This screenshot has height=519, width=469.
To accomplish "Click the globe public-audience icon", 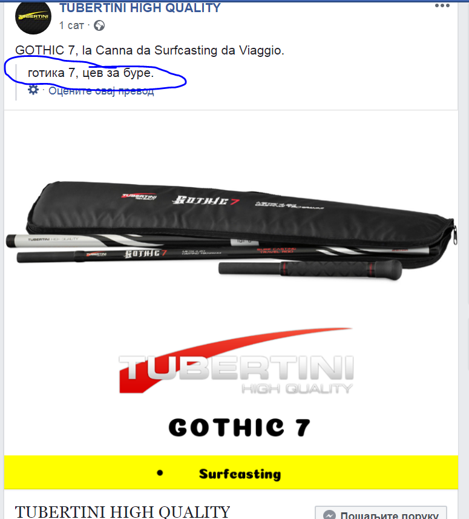I will 99,25.
